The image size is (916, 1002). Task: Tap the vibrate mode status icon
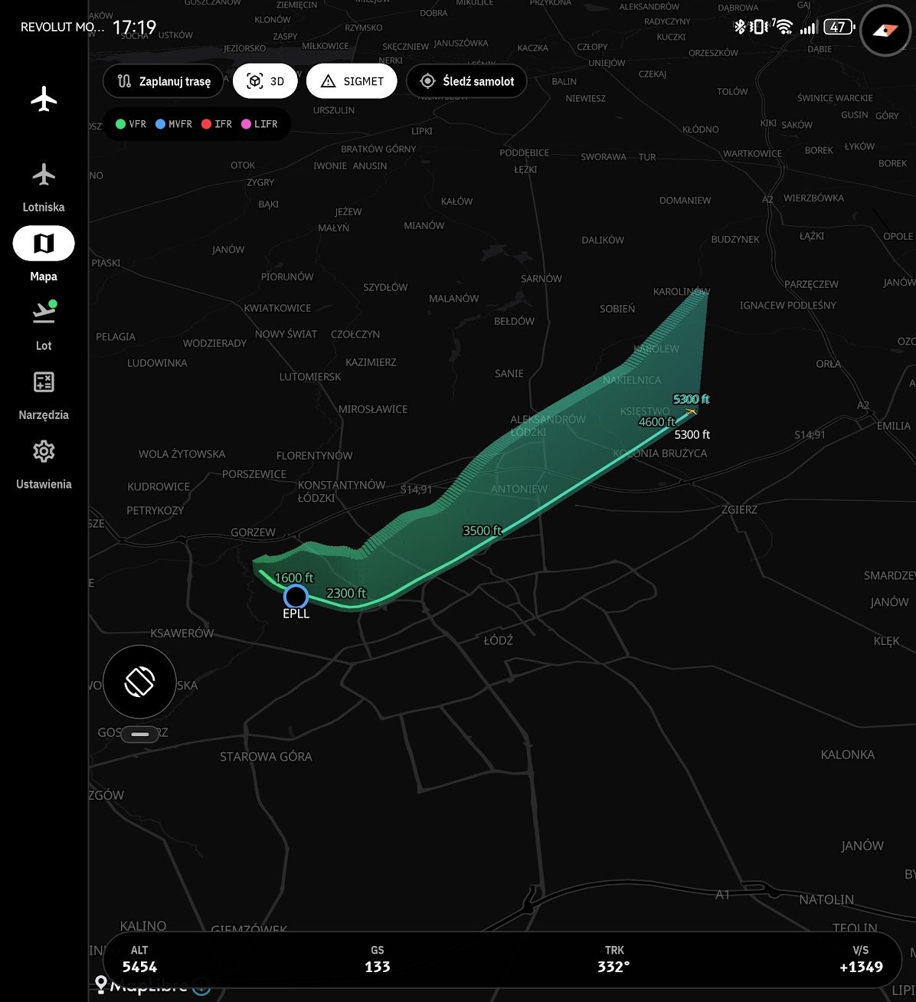click(x=759, y=28)
